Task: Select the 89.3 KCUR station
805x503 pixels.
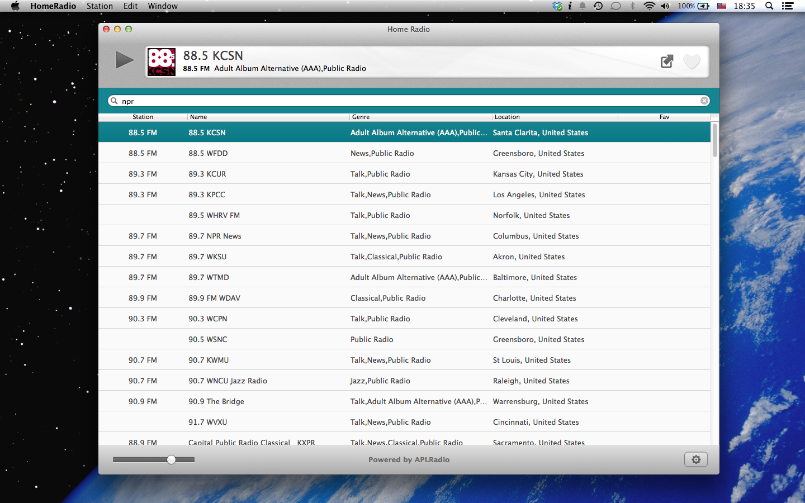Action: tap(404, 174)
